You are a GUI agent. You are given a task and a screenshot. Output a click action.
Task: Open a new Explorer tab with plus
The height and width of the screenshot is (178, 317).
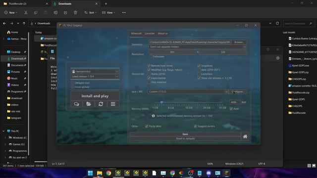106,3
